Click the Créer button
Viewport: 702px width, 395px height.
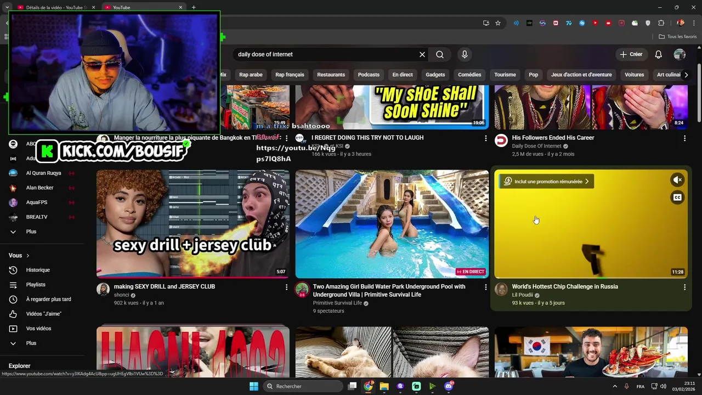[631, 54]
